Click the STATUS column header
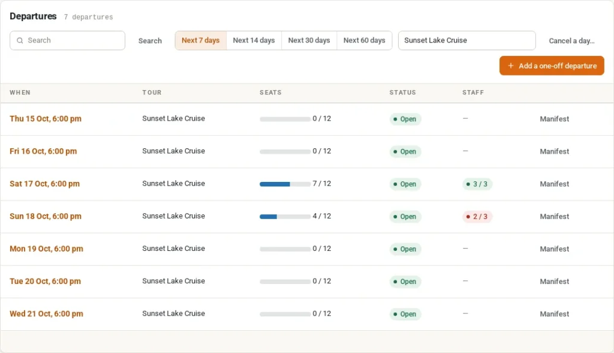Screen dimensions: 614x353 pyautogui.click(x=402, y=92)
